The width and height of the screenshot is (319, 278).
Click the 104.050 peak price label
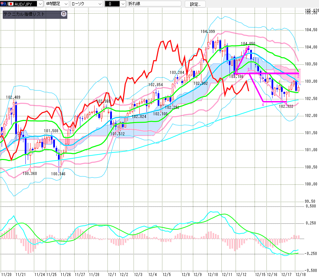[x=248, y=44]
